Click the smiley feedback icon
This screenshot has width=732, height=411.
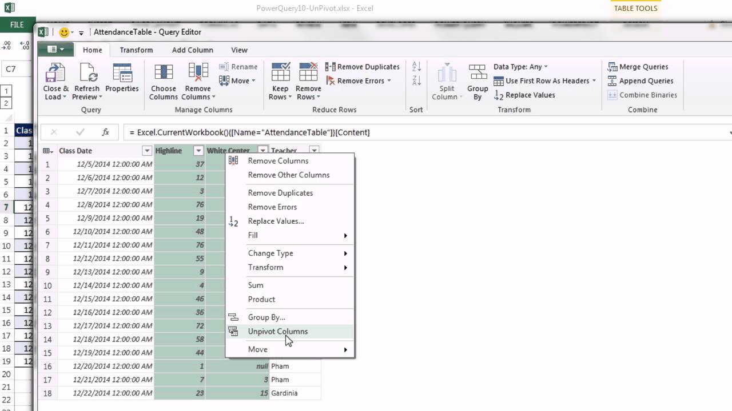[x=64, y=33]
